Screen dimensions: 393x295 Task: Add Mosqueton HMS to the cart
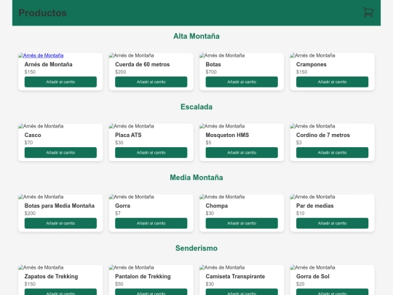242,152
